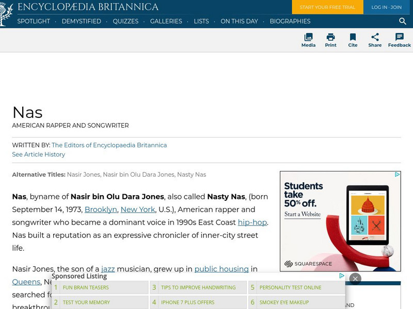The height and width of the screenshot is (309, 413).
Task: Open the Galleries menu
Action: (x=167, y=21)
